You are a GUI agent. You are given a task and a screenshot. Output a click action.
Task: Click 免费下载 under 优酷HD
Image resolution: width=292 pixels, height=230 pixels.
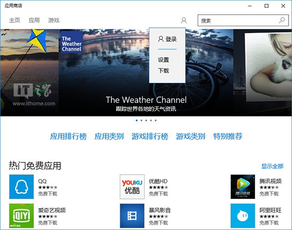(x=158, y=194)
